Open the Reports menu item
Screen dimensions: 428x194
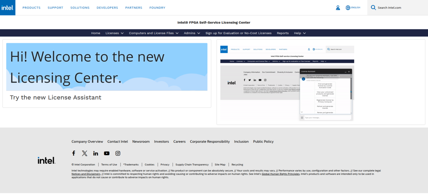click(283, 33)
